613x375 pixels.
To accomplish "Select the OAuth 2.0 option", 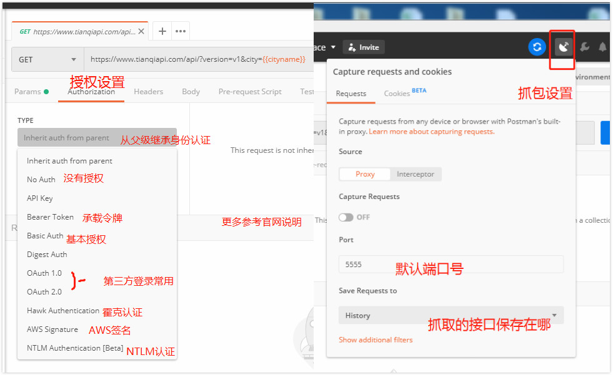I will 44,292.
